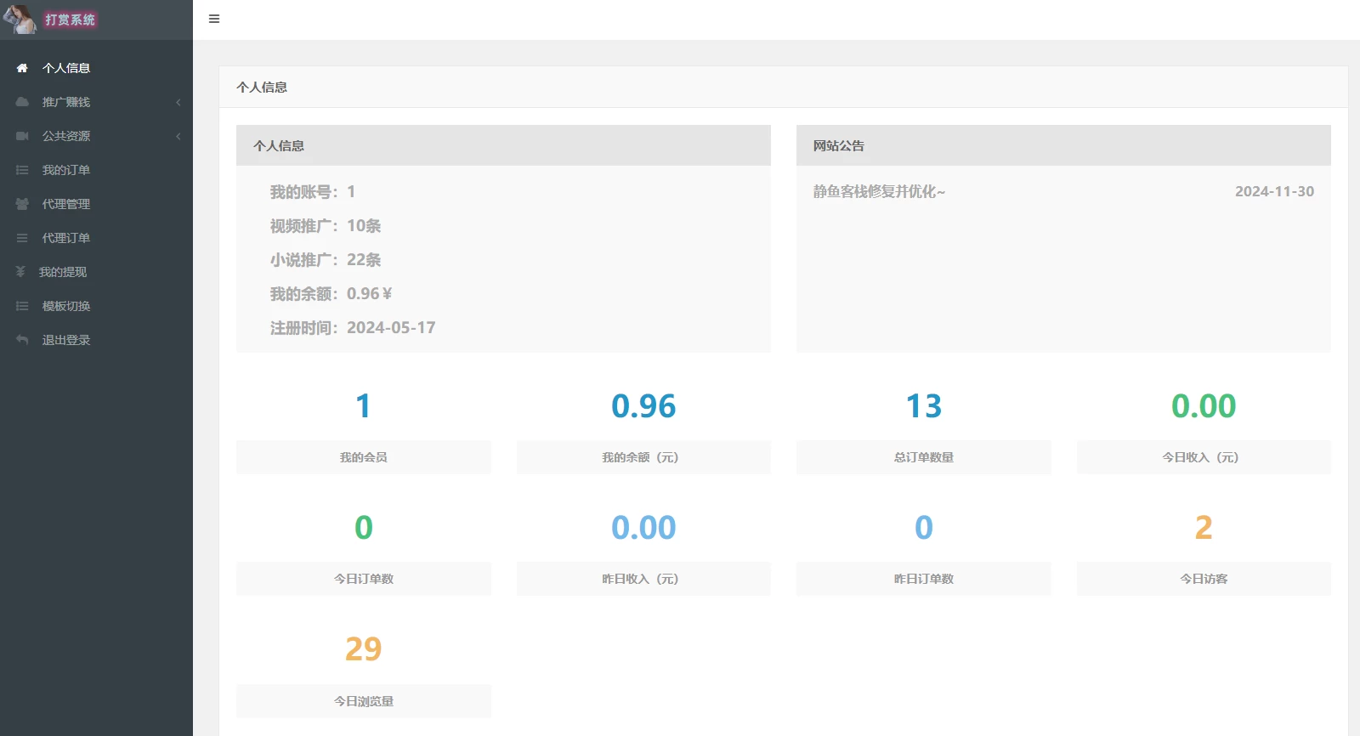Open 我的订单 in the sidebar

[66, 170]
